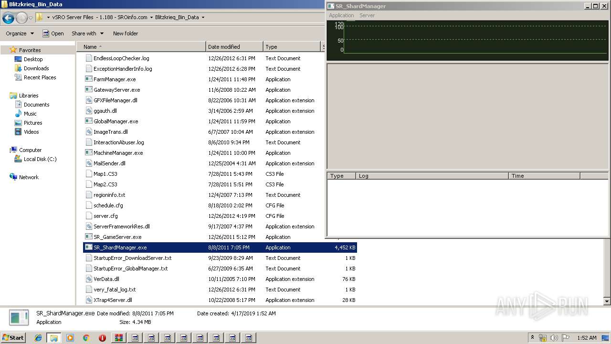Select the FarmManager.exe application icon
This screenshot has width=611, height=344.
(88, 79)
